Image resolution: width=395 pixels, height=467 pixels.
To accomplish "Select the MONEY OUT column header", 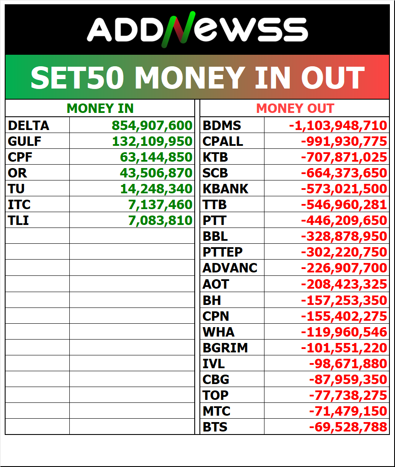I will (x=295, y=108).
